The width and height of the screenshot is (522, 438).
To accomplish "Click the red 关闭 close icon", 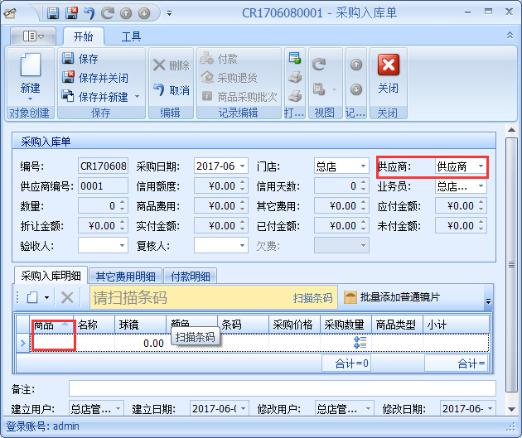I will click(x=388, y=65).
